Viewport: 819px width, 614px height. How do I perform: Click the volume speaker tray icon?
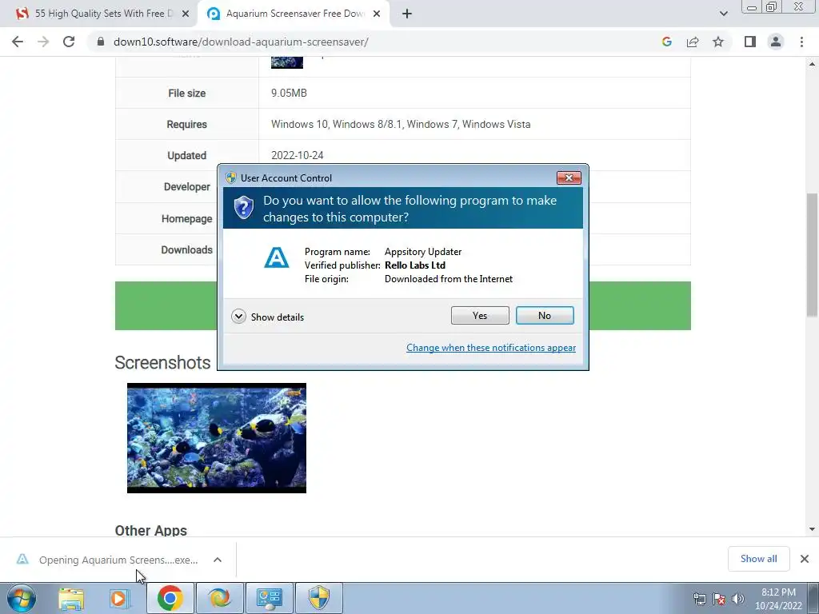pyautogui.click(x=737, y=599)
